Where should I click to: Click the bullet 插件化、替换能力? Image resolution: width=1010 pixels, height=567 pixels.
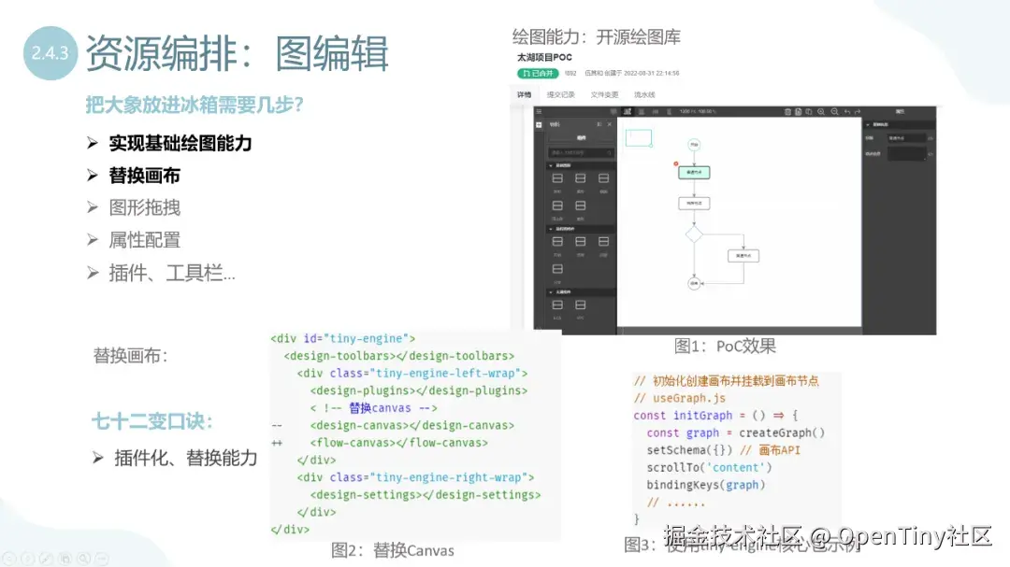point(185,458)
